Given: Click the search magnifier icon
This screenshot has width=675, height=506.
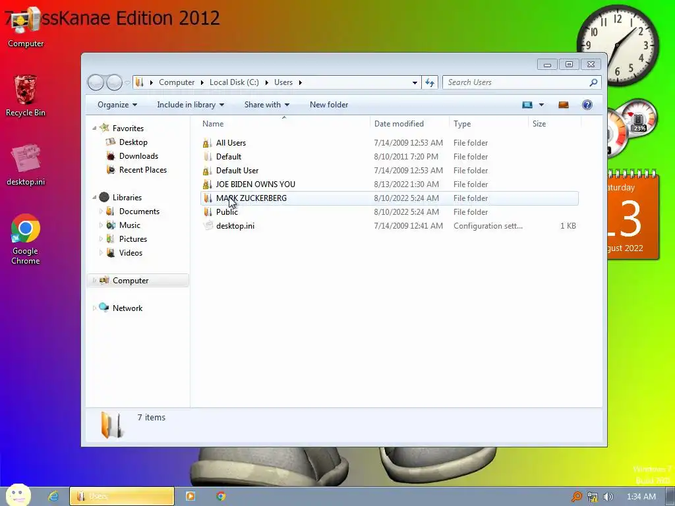Looking at the screenshot, I should click(x=593, y=82).
